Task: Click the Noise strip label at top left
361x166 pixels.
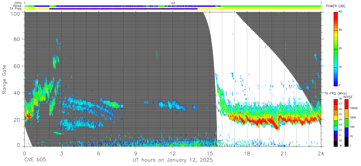Action: coord(18,6)
